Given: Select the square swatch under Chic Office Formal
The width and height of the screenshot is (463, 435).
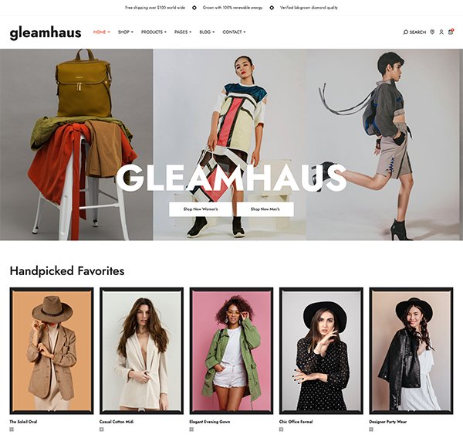Looking at the screenshot, I should pyautogui.click(x=282, y=429).
